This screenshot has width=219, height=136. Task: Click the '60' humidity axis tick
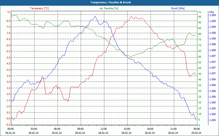point(200,57)
